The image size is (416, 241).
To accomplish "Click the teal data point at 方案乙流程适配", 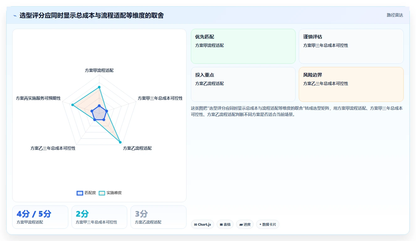I will point(120,142).
